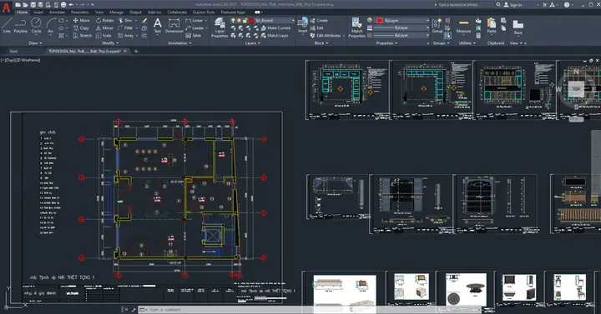Screen dimensions: 601x314
Task: Switch to the Annotate ribbon tab
Action: [x=57, y=12]
